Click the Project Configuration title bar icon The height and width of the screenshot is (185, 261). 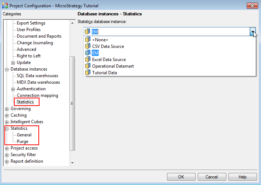[x=5, y=6]
